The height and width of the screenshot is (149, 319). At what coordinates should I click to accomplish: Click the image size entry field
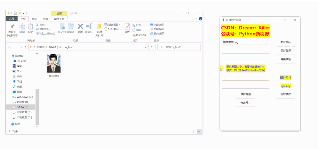point(246,78)
